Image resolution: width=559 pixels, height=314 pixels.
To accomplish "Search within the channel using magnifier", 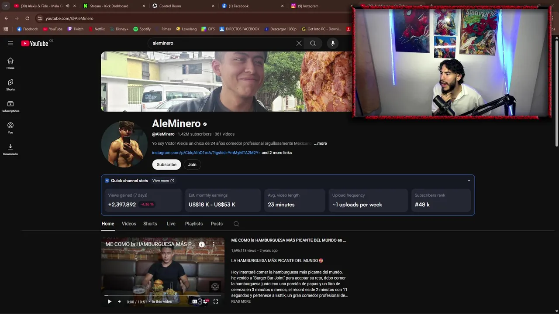I will (236, 224).
